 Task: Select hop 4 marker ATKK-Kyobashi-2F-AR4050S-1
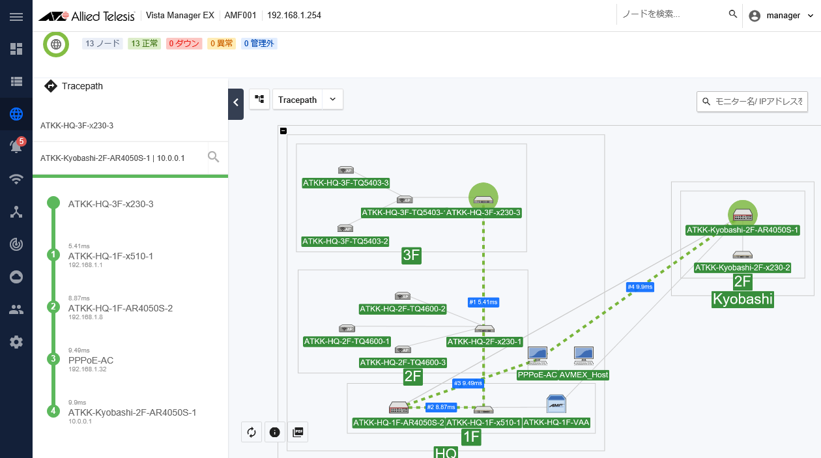pos(53,411)
